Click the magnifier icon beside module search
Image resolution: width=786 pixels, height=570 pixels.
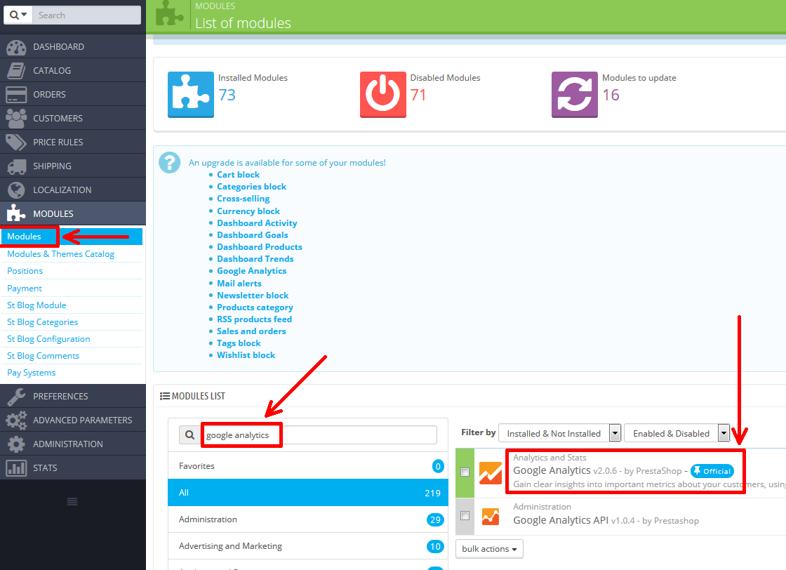(190, 435)
